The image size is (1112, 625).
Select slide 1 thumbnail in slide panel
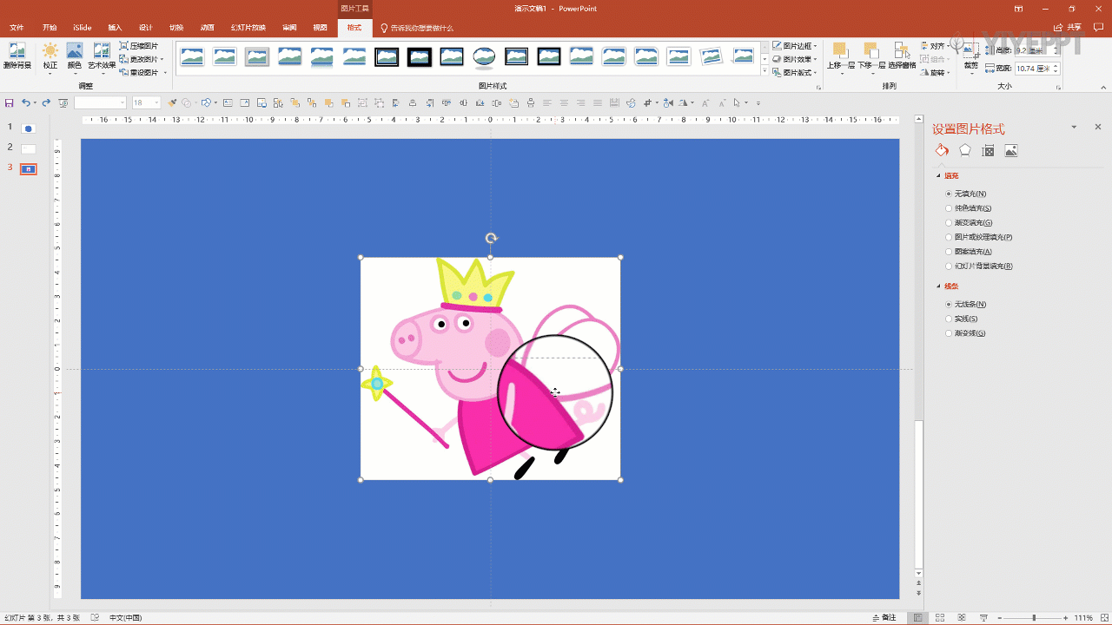29,128
